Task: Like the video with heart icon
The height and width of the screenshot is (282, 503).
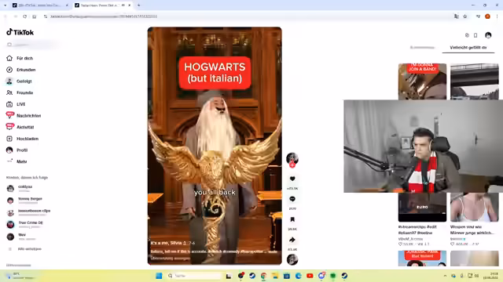Action: coord(292,179)
